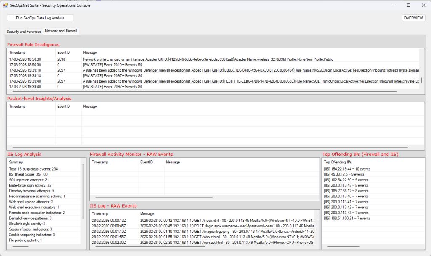
Task: Maximize the Security Operations Console window
Action: point(408,5)
